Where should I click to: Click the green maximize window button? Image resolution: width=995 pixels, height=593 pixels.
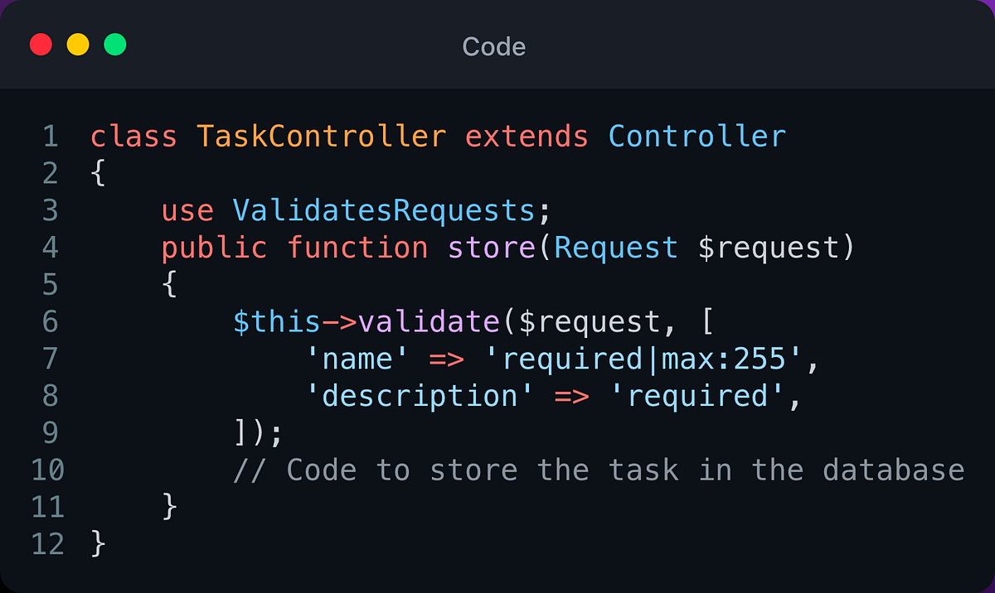tap(115, 45)
